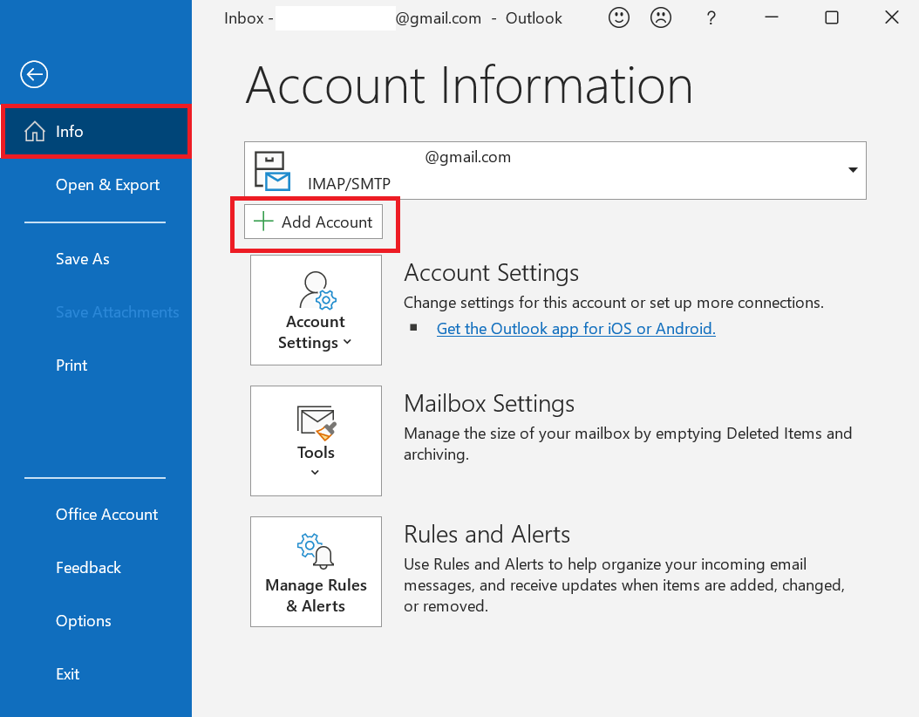
Task: Select Print in the sidebar
Action: (x=71, y=365)
